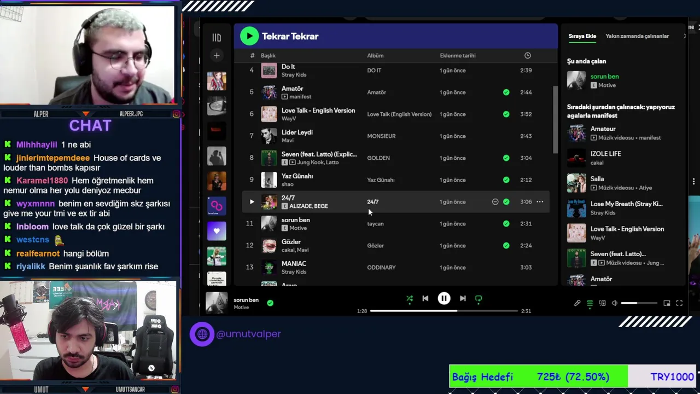This screenshot has width=700, height=394.
Task: Open more options dots on 24/7 row
Action: click(x=540, y=201)
